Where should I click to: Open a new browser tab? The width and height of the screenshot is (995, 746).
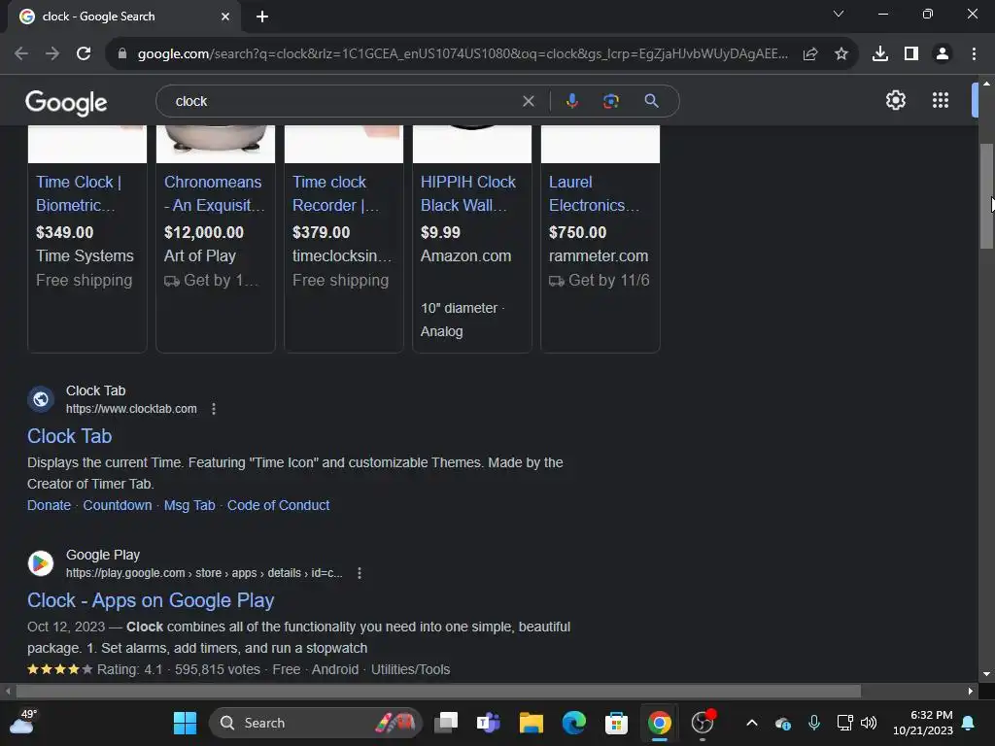coord(262,17)
